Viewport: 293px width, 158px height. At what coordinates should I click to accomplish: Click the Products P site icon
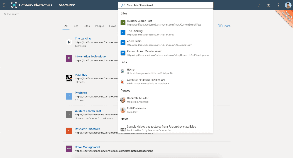(69, 96)
